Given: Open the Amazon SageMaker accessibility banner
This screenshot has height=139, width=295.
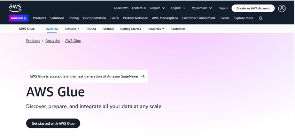Looking at the screenshot, I should click(x=87, y=76).
